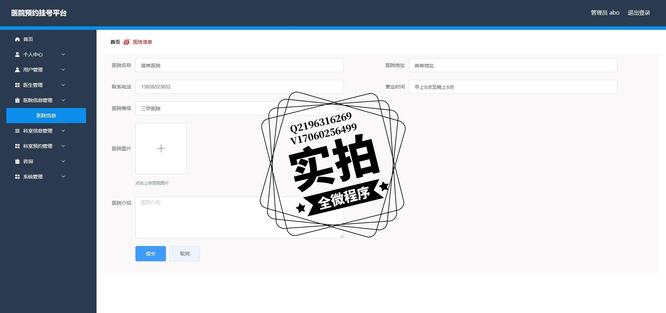Click the 医院预约挂号平台 title

[39, 13]
